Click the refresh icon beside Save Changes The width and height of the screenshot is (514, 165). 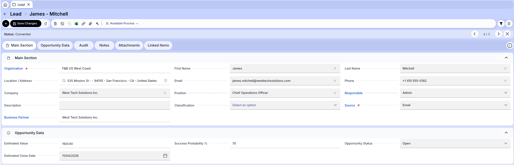click(46, 24)
